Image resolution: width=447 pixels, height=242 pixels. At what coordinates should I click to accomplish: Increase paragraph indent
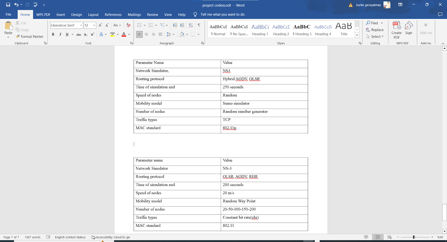(182, 25)
